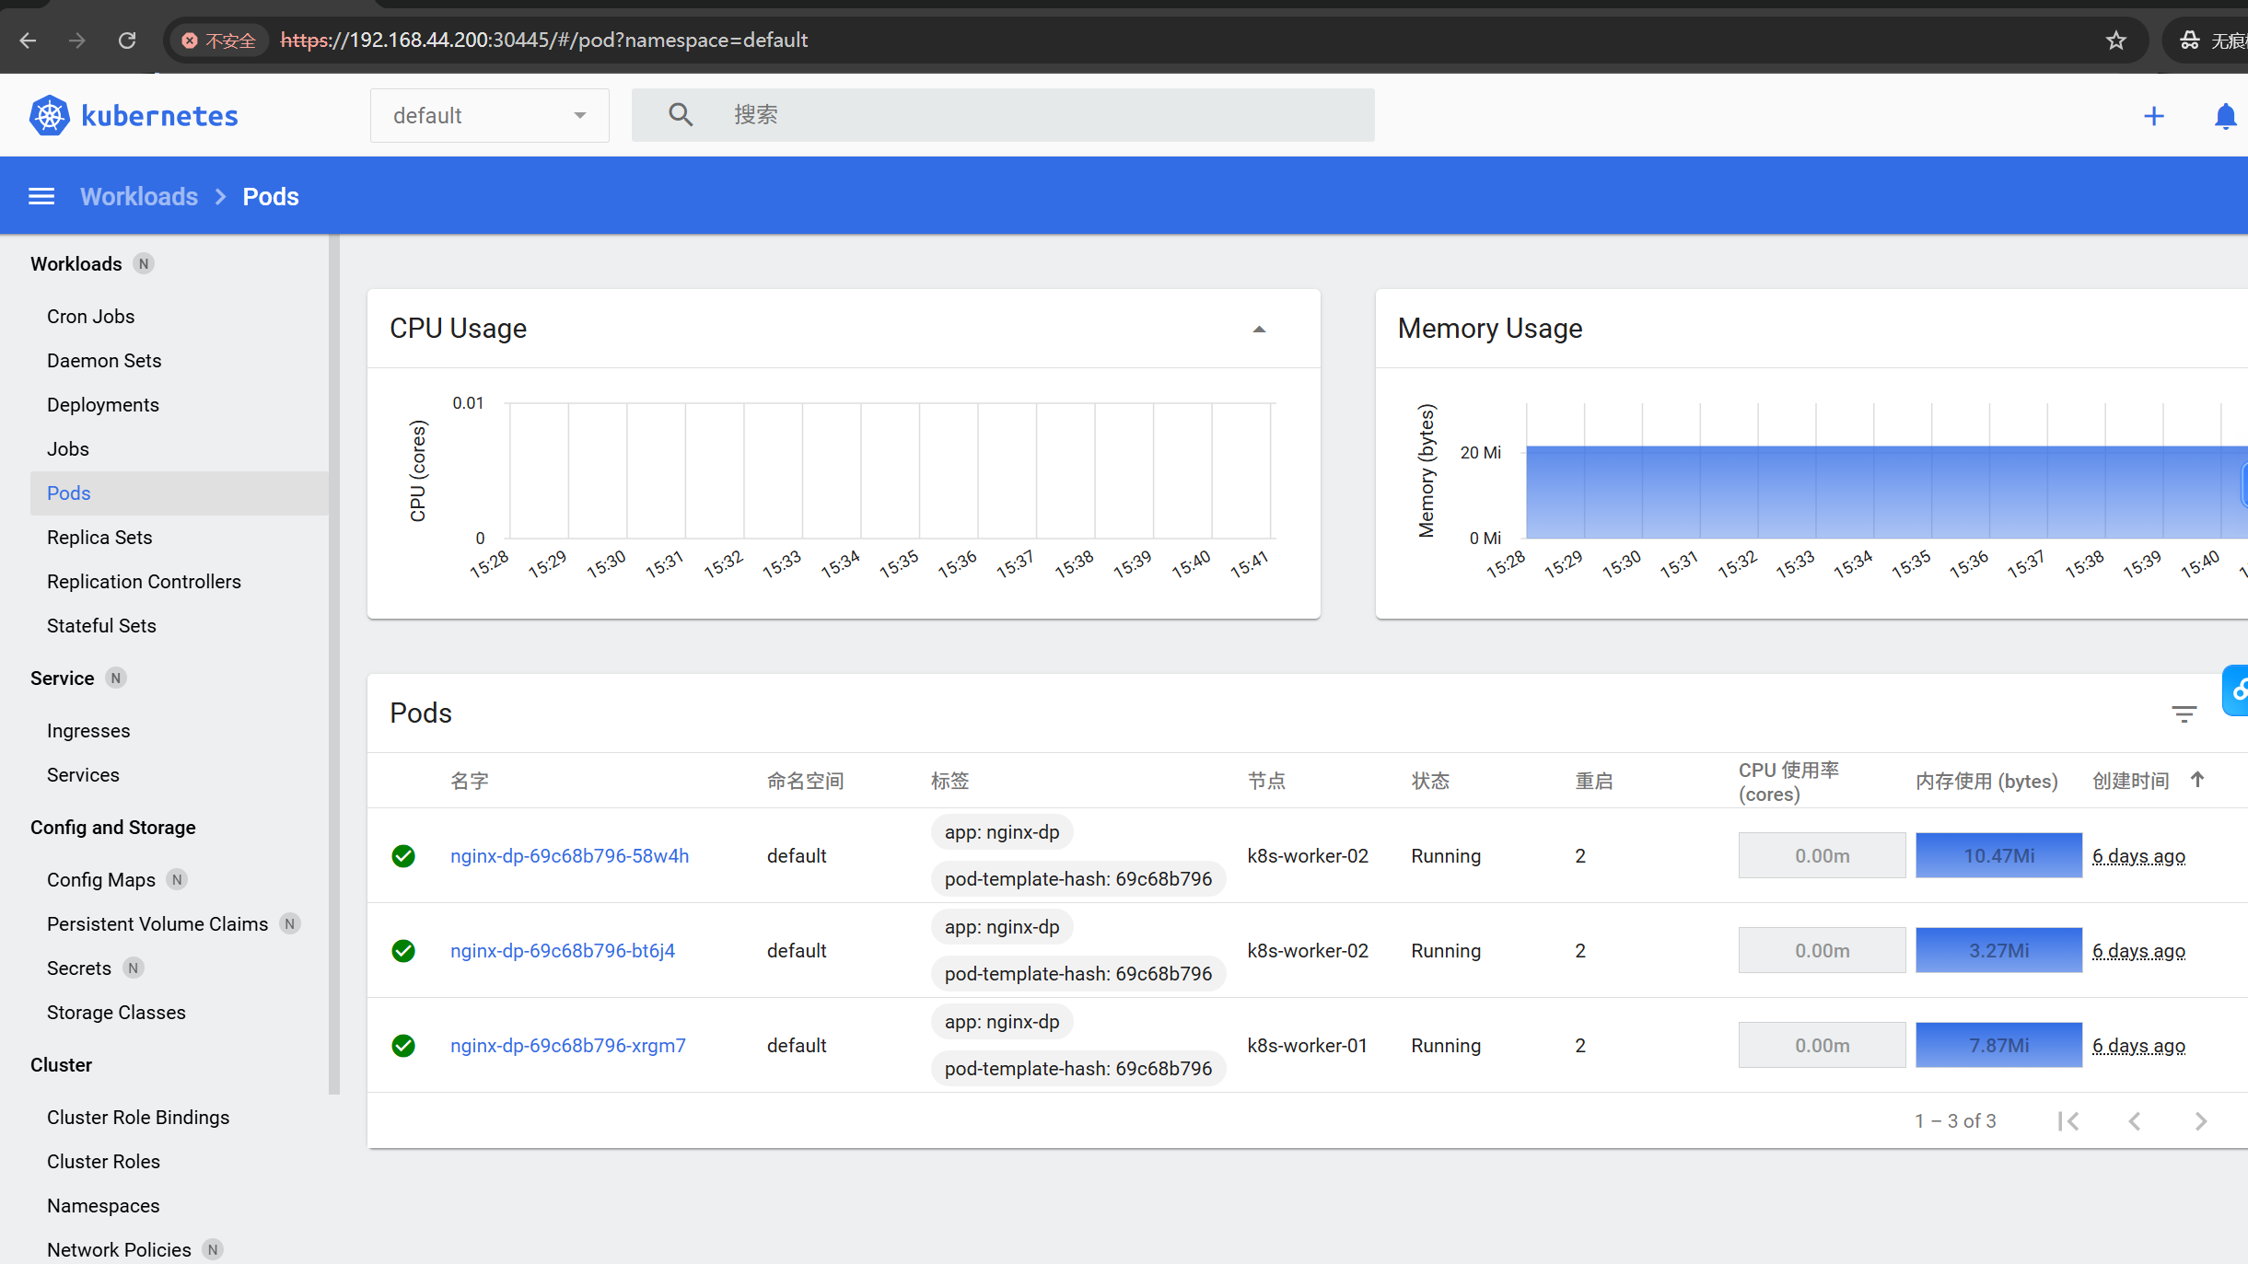Open Services in the sidebar
Screen dimensions: 2248x1264
pyautogui.click(x=83, y=775)
